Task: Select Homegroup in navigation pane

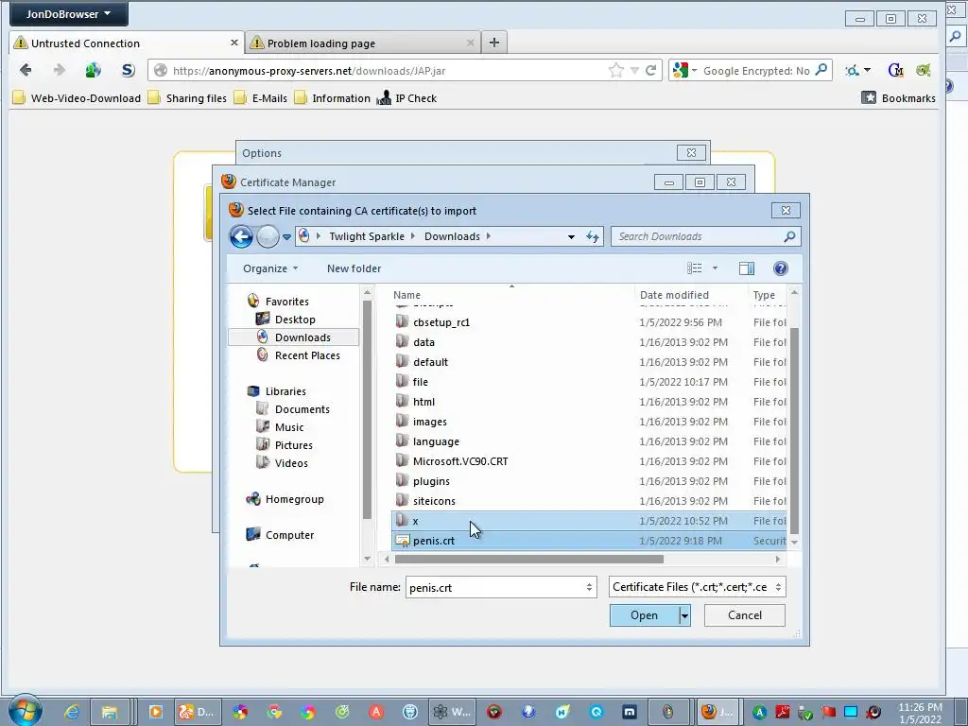Action: (285, 499)
